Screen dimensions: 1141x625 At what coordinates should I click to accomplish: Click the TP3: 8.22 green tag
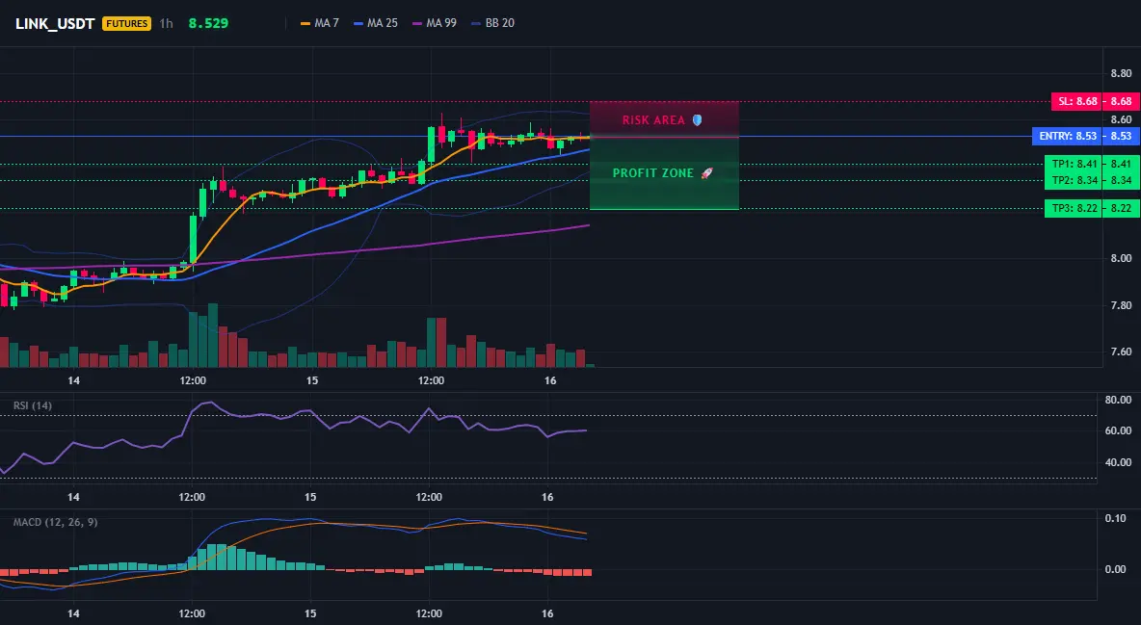[1074, 209]
